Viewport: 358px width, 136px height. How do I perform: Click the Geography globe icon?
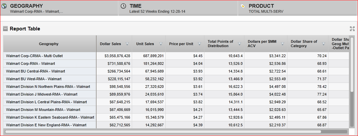4,6
